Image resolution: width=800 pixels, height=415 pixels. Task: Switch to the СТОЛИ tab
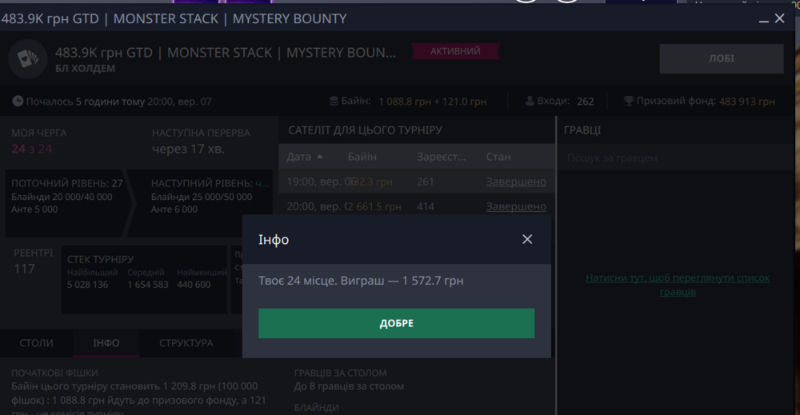36,343
